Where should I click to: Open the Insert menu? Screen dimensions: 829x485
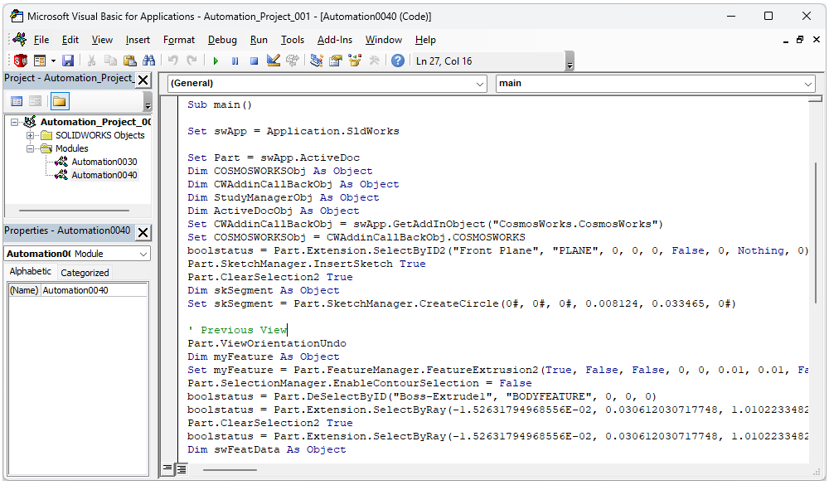click(138, 40)
